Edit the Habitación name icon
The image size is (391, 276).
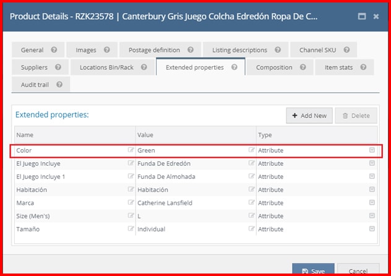tap(131, 189)
